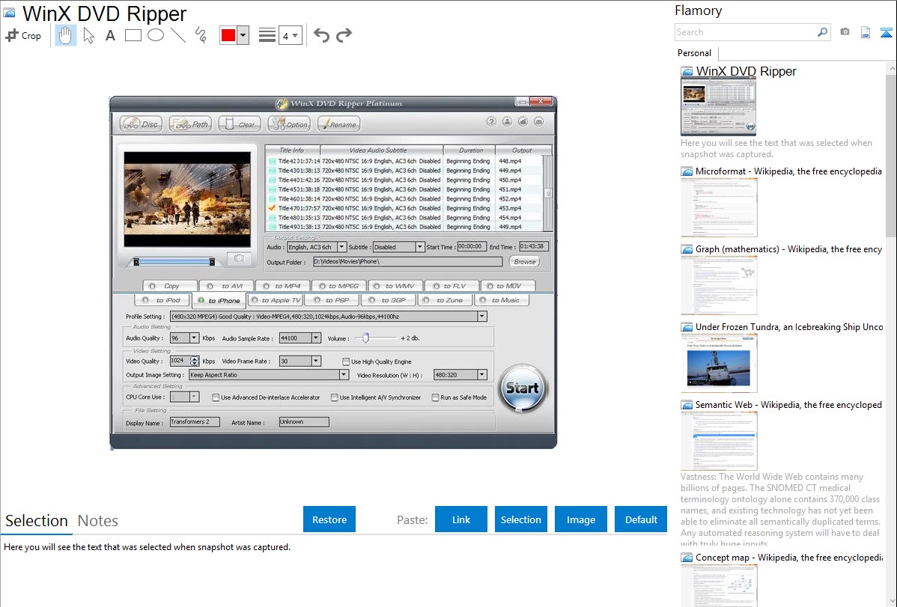Click the camera snapshot icon in Flamory
The image size is (897, 607).
tap(845, 32)
